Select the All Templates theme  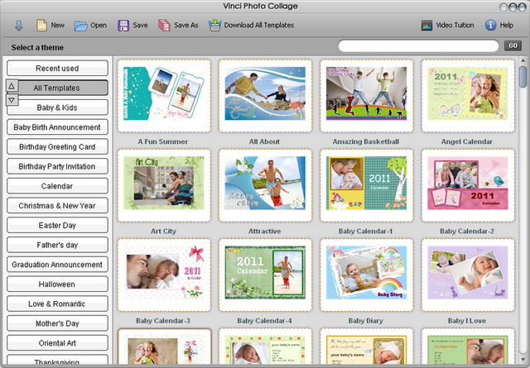[x=57, y=88]
